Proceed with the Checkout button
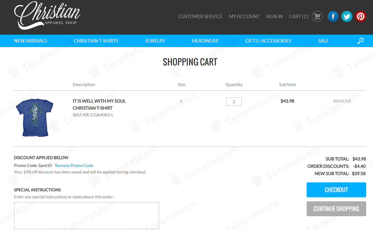This screenshot has height=230, width=373. (336, 190)
